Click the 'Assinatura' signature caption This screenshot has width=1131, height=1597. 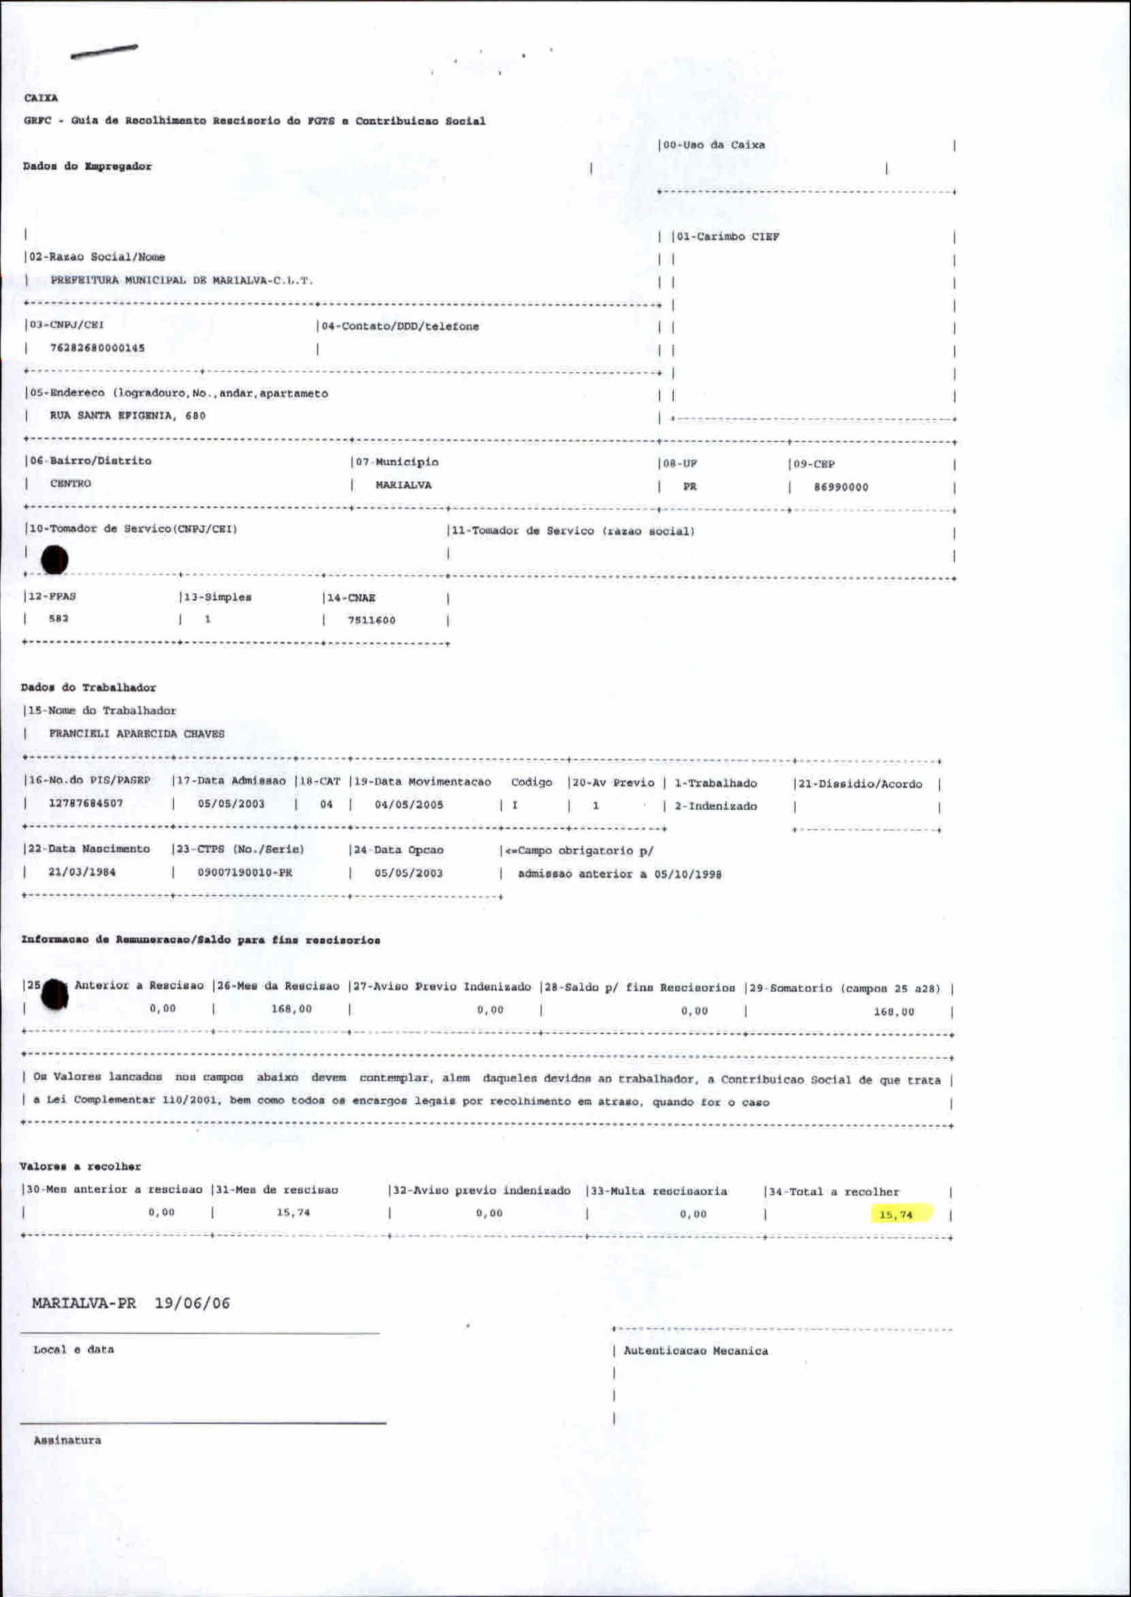coord(67,1440)
